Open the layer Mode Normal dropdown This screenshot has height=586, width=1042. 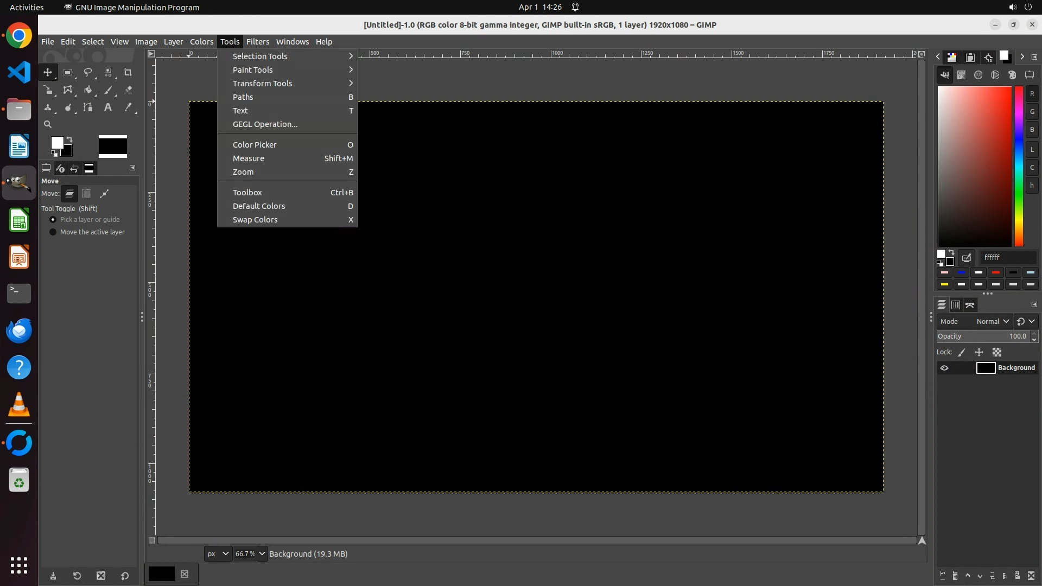coord(993,321)
